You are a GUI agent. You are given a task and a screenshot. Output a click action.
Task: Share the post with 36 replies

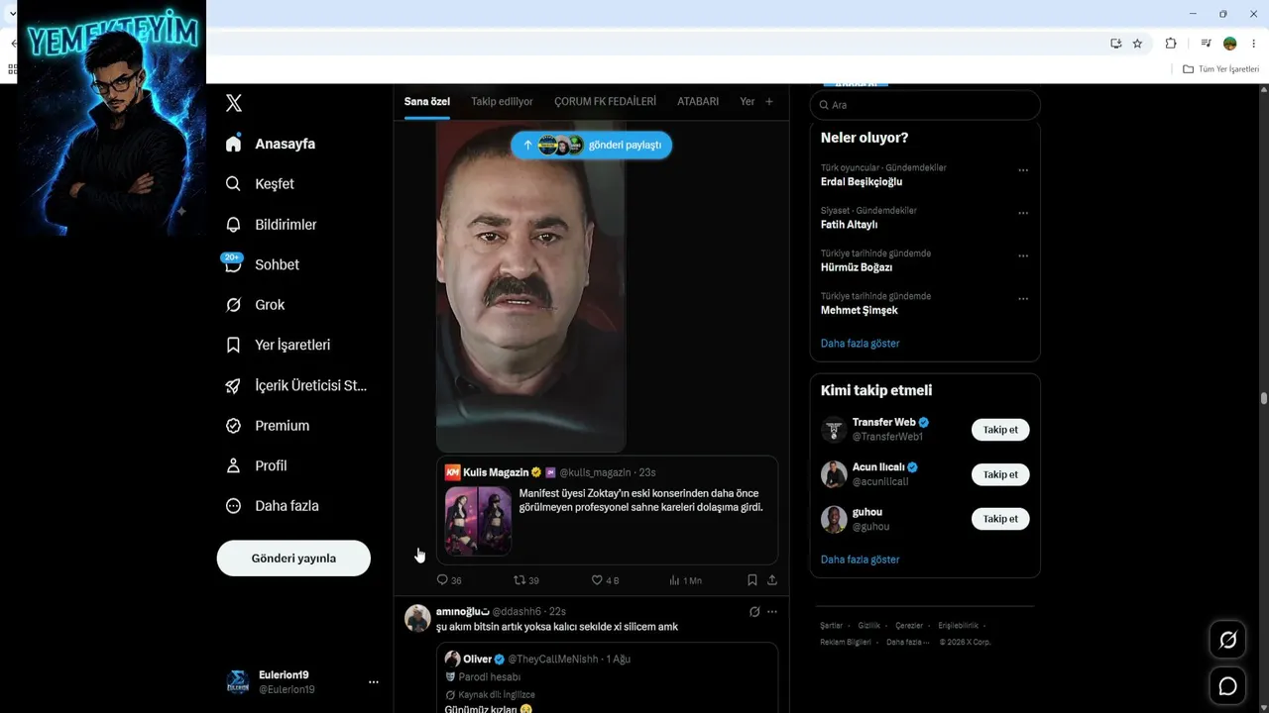pyautogui.click(x=772, y=580)
